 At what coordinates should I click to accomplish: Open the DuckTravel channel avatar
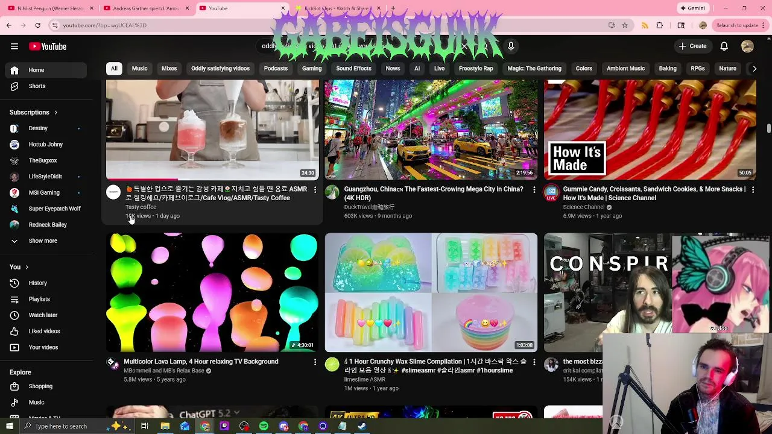[332, 192]
